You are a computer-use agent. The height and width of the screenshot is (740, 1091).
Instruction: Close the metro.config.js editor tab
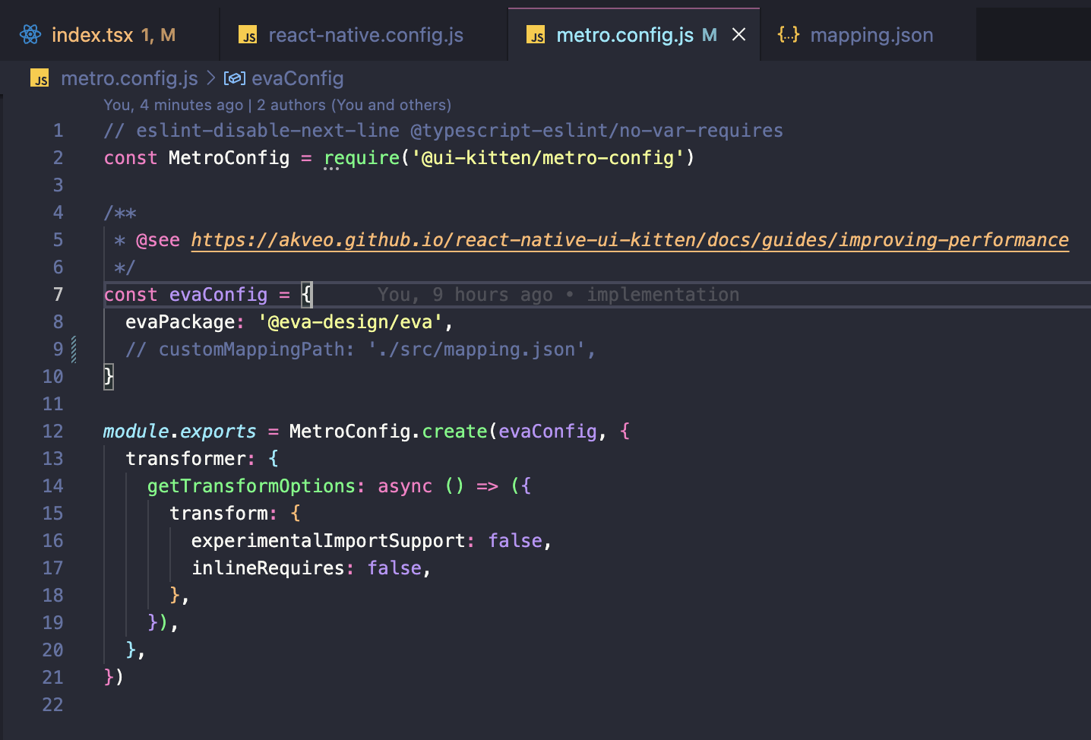tap(738, 34)
